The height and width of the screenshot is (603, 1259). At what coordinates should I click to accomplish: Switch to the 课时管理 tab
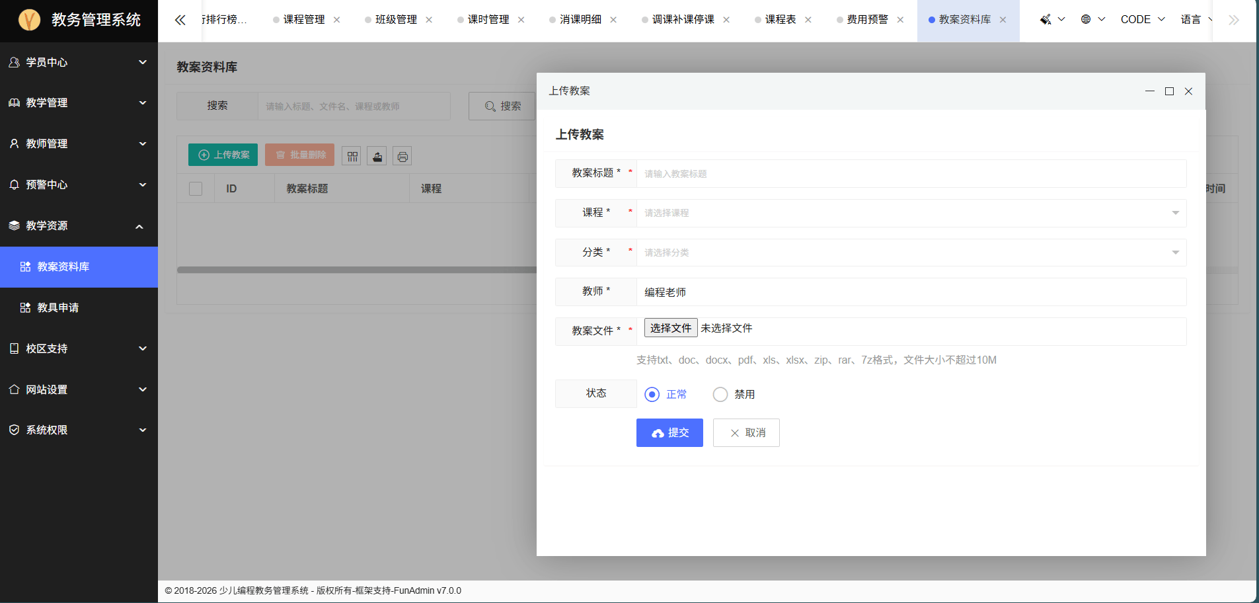pyautogui.click(x=488, y=20)
